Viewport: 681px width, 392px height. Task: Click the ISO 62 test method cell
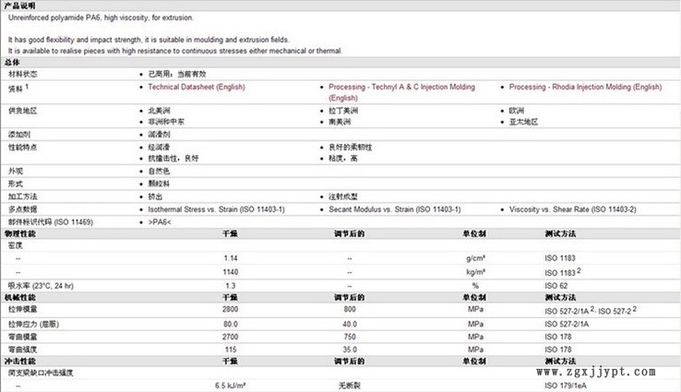[x=556, y=286]
